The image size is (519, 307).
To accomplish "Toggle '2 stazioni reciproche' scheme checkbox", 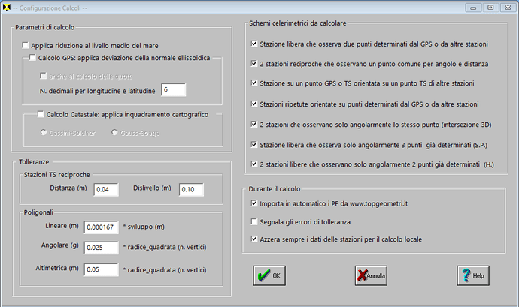I will (255, 63).
